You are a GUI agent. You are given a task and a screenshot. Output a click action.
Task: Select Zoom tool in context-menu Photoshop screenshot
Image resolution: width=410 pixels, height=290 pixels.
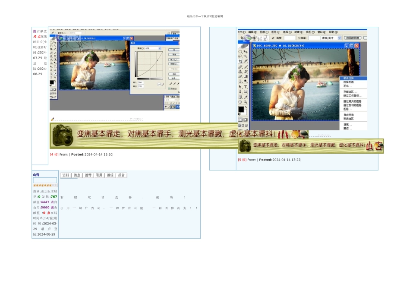(x=246, y=102)
